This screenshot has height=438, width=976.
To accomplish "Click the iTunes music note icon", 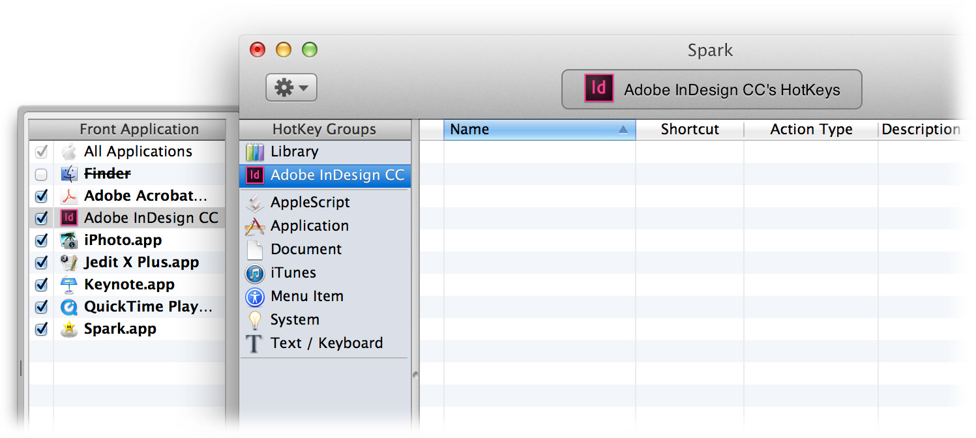I will (x=255, y=273).
